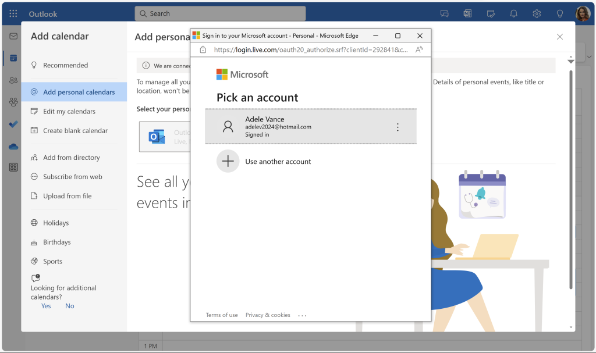Open the Settings gear in Outlook header

[x=537, y=14]
